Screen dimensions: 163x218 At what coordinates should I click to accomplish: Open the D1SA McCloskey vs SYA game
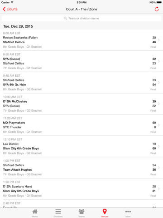click(x=81, y=104)
